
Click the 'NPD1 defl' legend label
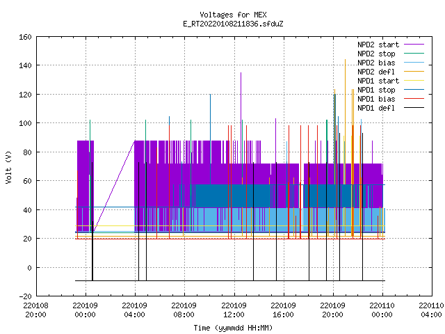376,108
